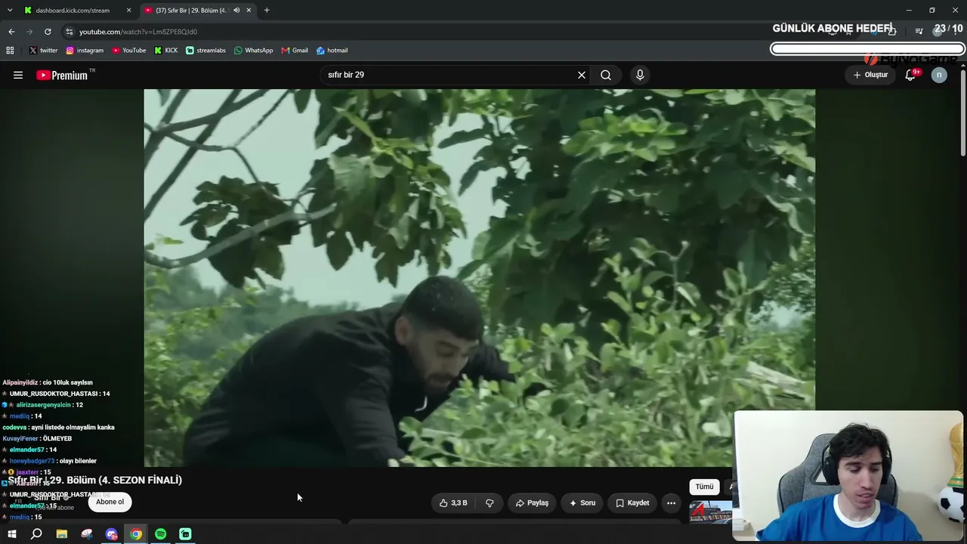The image size is (967, 544).
Task: Close the Sıfır Bir YouTube tab
Action: point(249,11)
